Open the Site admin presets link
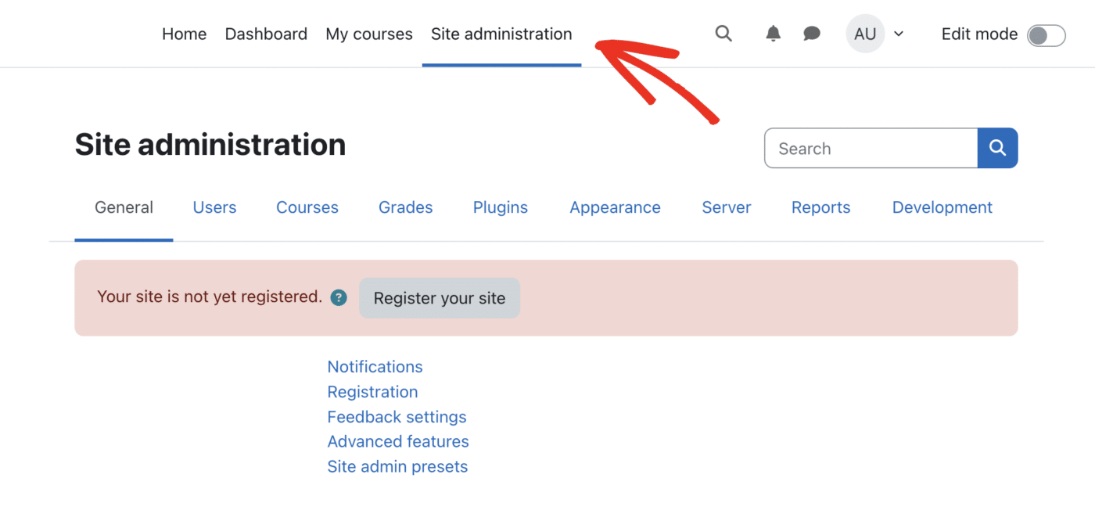 [x=397, y=466]
